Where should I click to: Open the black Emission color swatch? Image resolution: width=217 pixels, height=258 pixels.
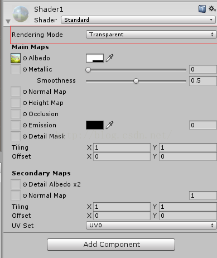(x=95, y=125)
